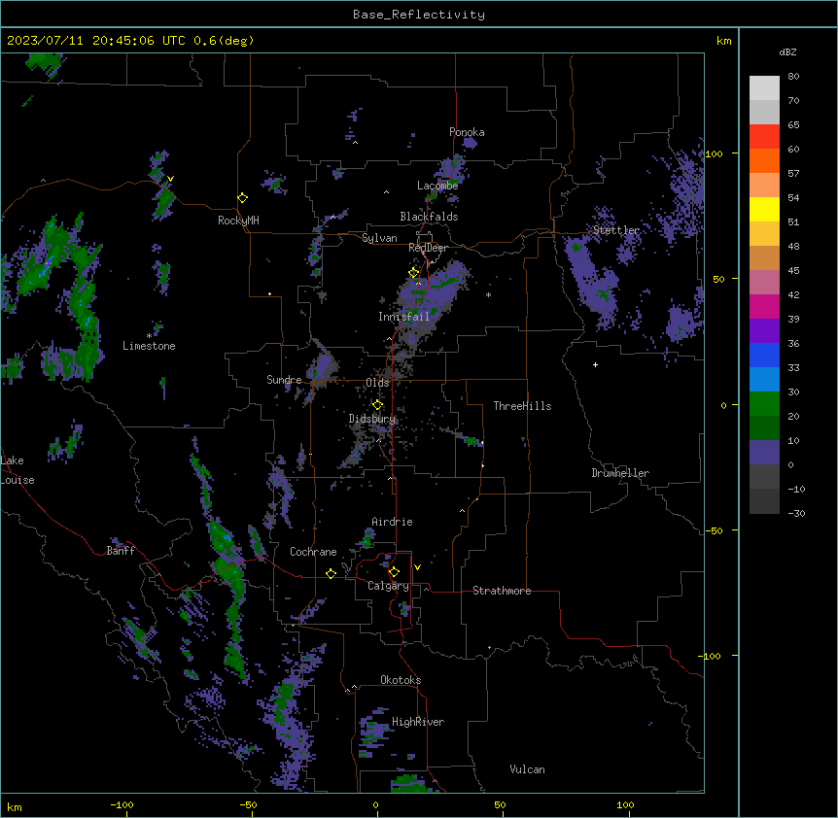Click the yellow diamond marker beside Cochrane
The height and width of the screenshot is (818, 838).
[331, 573]
